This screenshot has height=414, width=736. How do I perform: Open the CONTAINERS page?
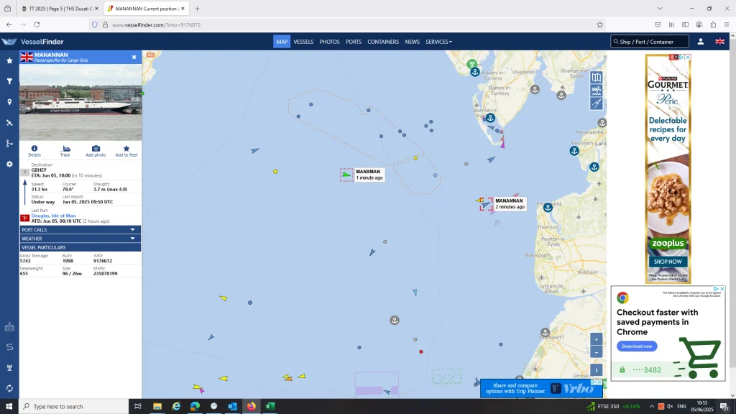point(383,42)
